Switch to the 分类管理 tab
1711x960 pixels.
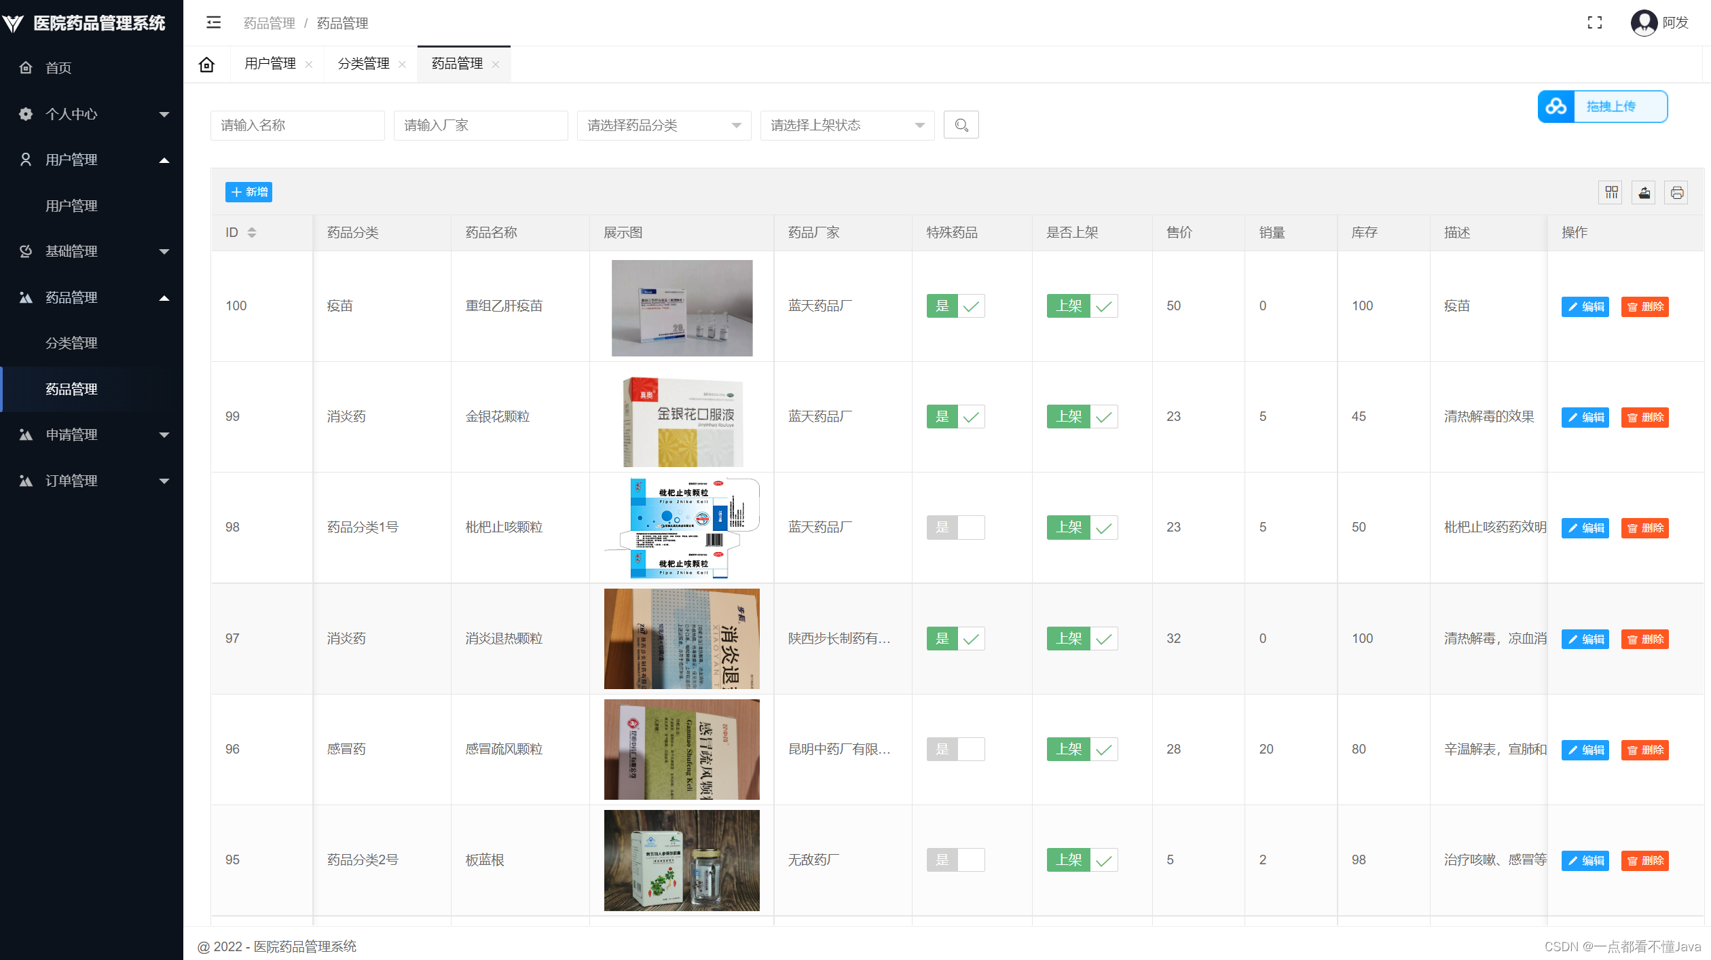click(364, 64)
